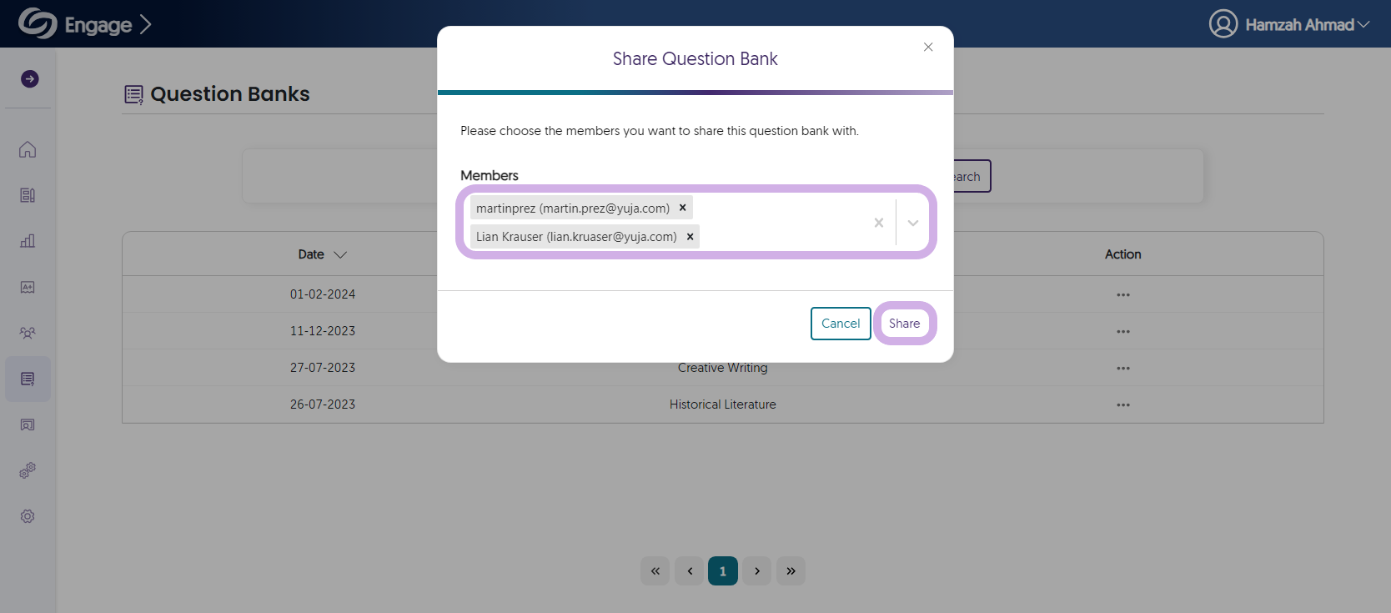Screen dimensions: 1391x613
Task: Go to the next page
Action: [x=756, y=571]
